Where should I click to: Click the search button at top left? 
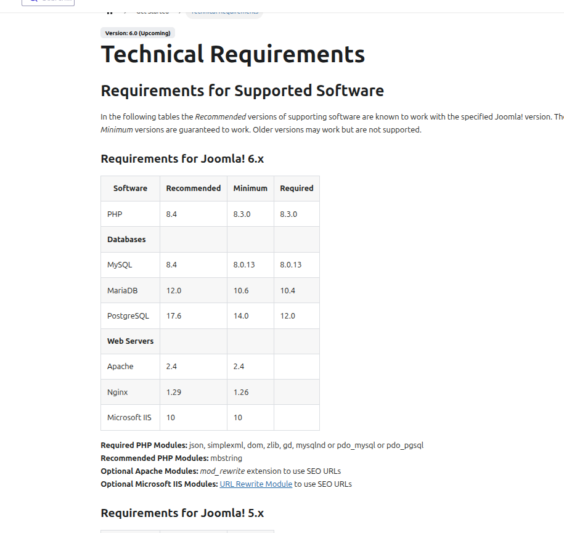(x=48, y=2)
